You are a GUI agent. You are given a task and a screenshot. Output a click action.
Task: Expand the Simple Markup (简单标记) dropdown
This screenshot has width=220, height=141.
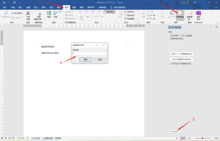click(137, 12)
